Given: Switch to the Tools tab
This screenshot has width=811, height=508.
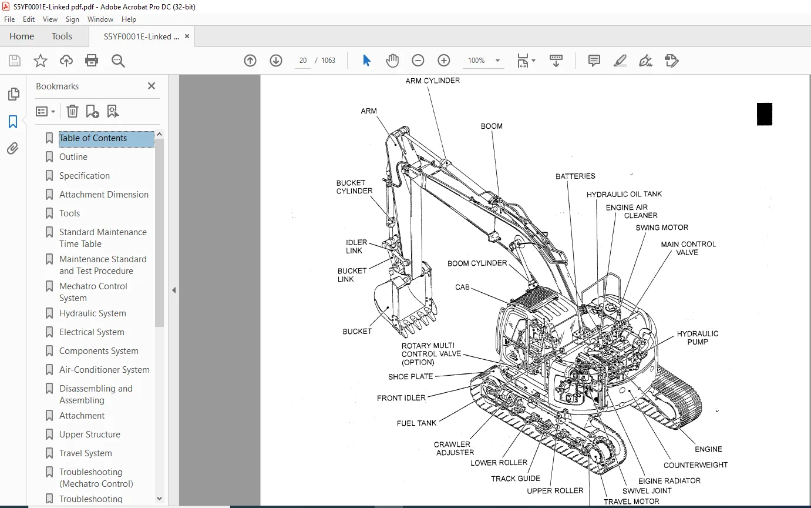Looking at the screenshot, I should pos(62,36).
